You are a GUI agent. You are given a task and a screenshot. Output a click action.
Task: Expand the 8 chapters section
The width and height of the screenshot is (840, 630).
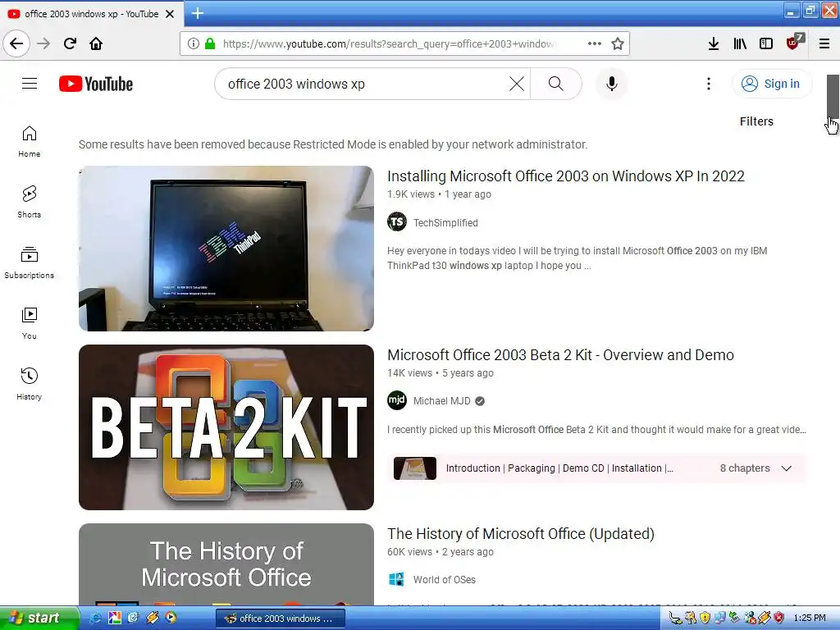756,468
